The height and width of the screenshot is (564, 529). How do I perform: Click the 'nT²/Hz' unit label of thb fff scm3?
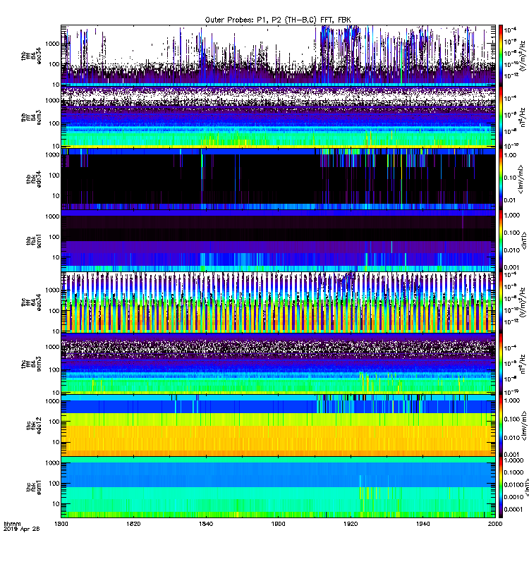[x=523, y=117]
